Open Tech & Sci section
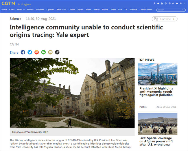Image resolution: width=188 pixels, height=151 pixels. coord(62,10)
